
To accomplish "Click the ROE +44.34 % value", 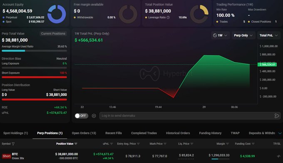I will click(60, 107).
